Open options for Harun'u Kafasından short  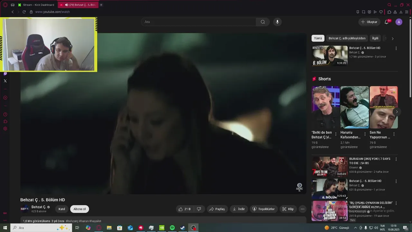tap(365, 134)
